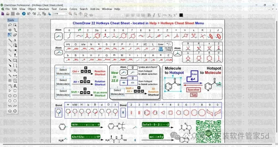Open the Add-ins menu
This screenshot has height=147, width=278.
(x=95, y=9)
